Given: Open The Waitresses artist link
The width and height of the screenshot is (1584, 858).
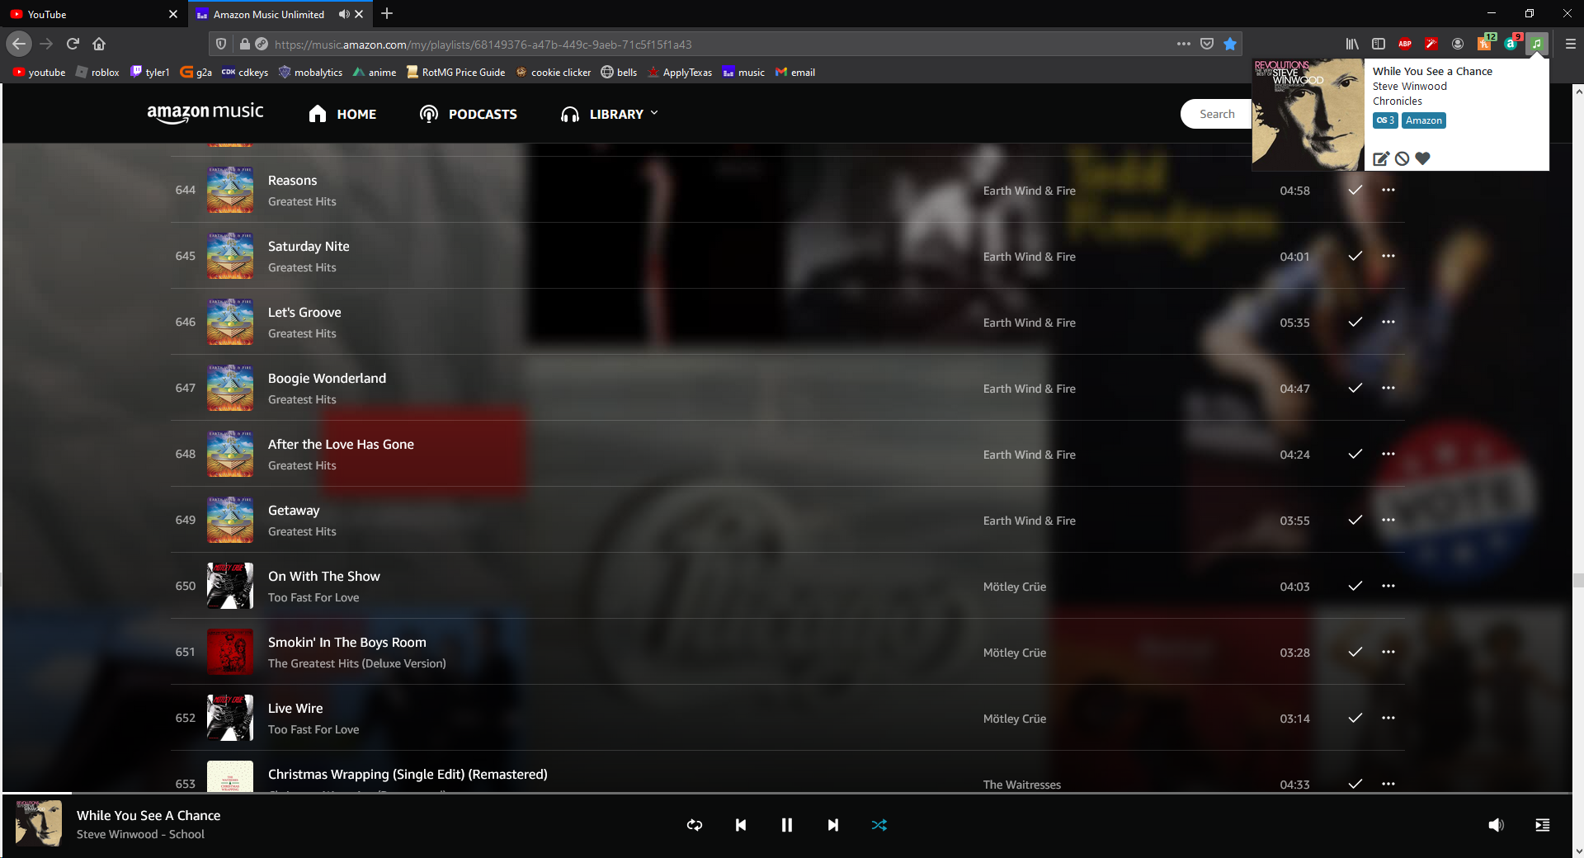Looking at the screenshot, I should tap(1022, 785).
